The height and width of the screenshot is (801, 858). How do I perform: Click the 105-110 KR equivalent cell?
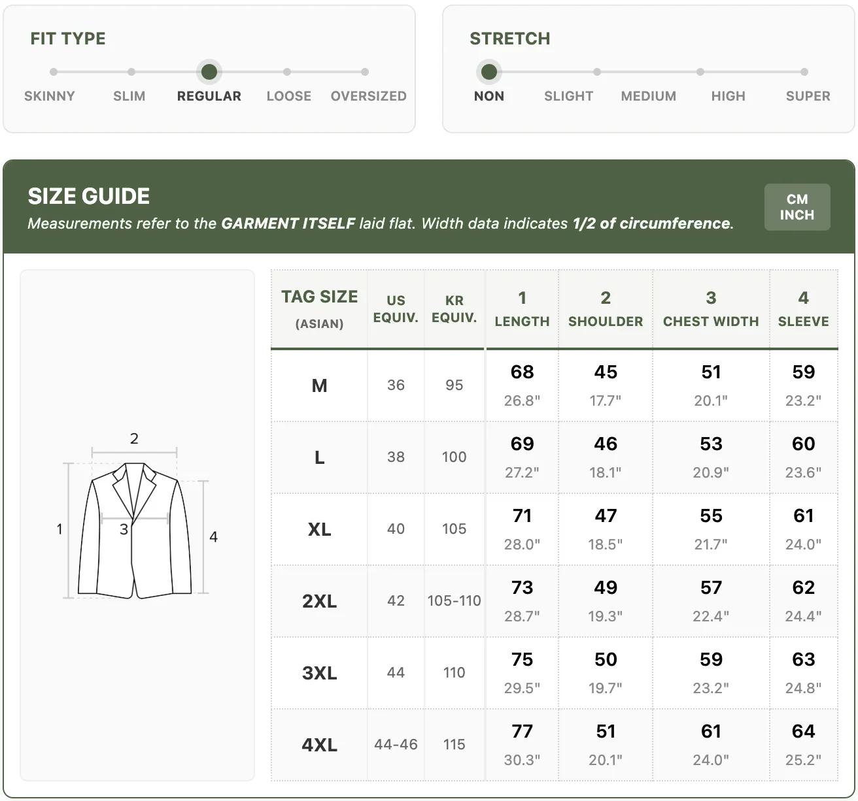pos(455,601)
